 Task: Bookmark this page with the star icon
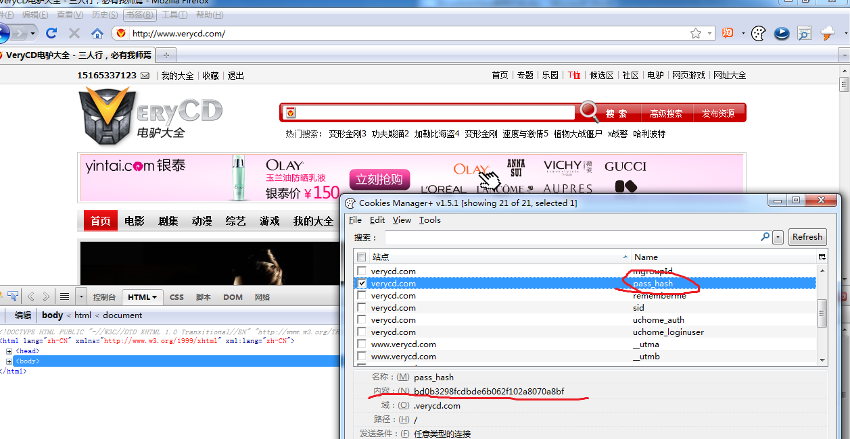[695, 33]
